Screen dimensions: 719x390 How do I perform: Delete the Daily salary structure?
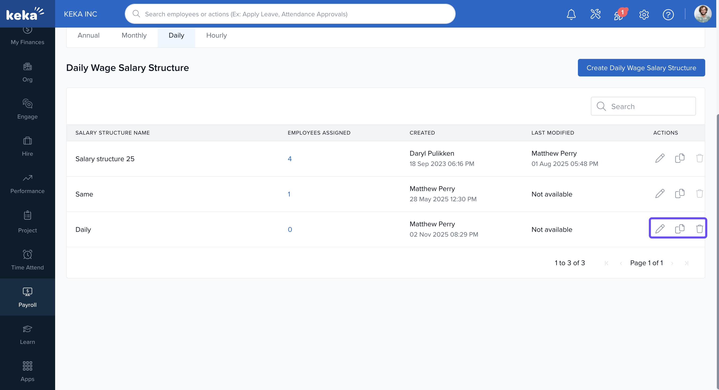(699, 229)
